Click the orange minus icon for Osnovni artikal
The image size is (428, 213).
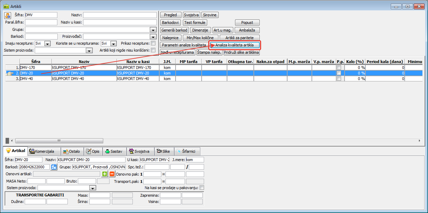click(x=112, y=174)
